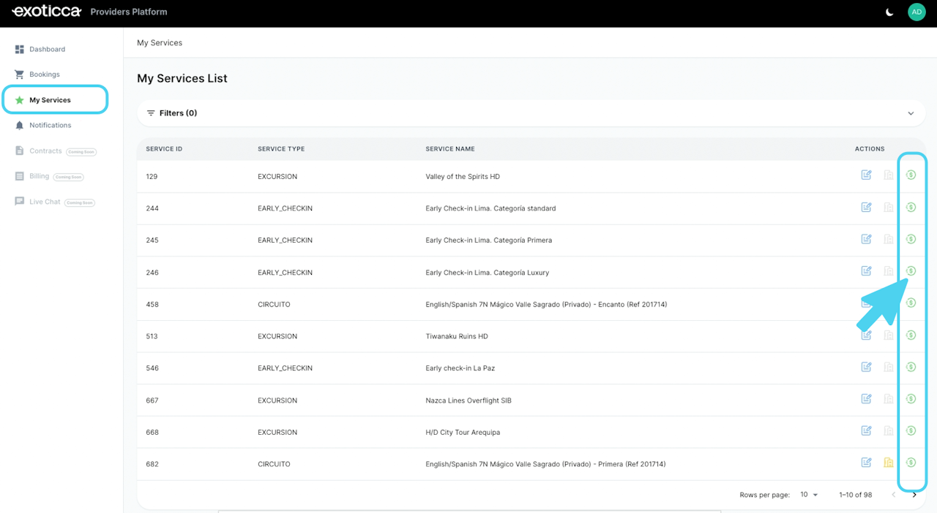The image size is (937, 513).
Task: Open pricing icon for Tiwanaku Ruins HD
Action: (x=911, y=335)
